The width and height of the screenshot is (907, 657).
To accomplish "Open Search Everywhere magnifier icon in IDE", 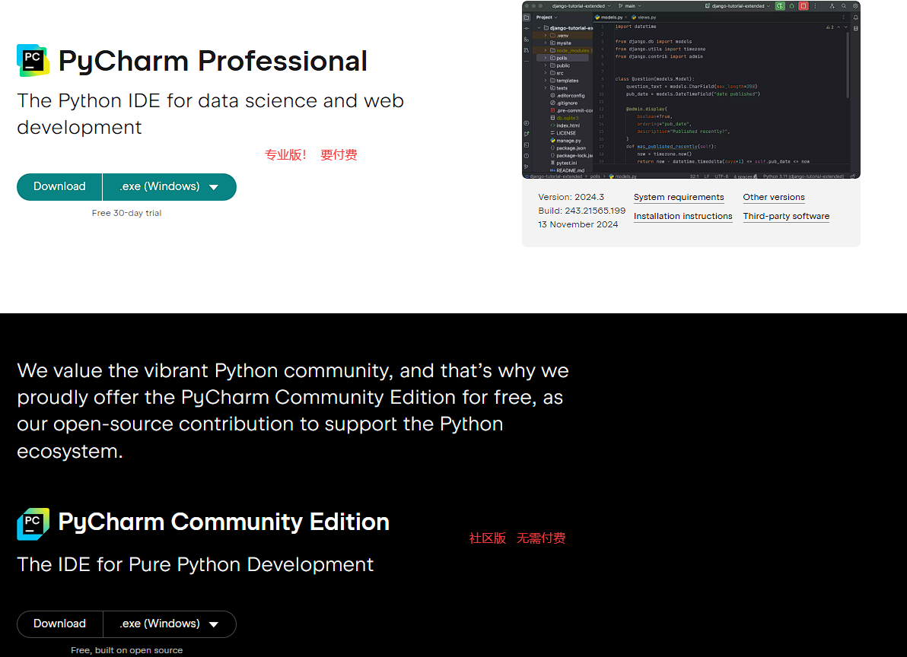I will tap(844, 6).
